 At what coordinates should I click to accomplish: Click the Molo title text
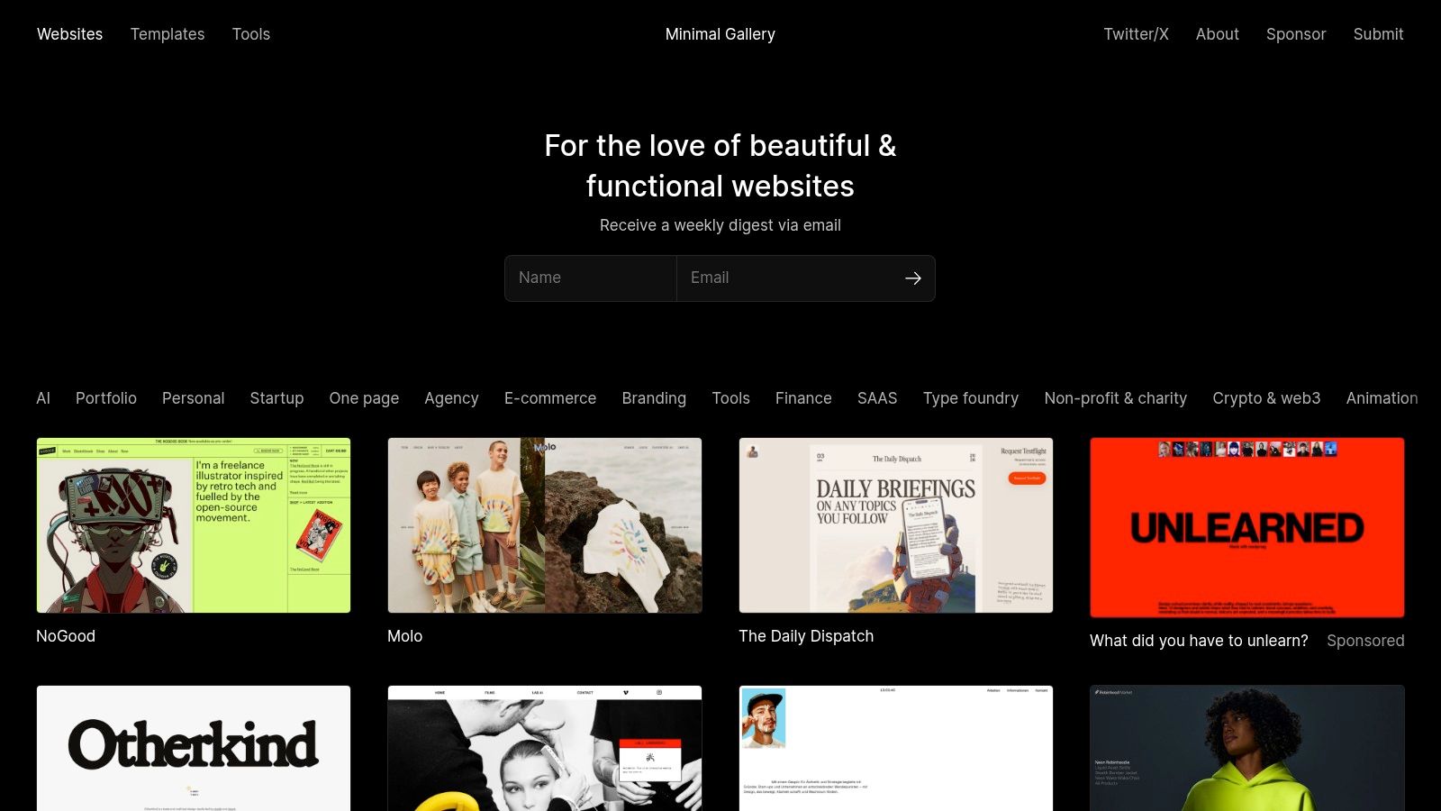404,636
